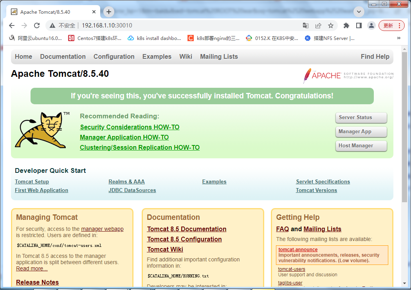Open Tomcat 8.5 Configuration link

184,239
